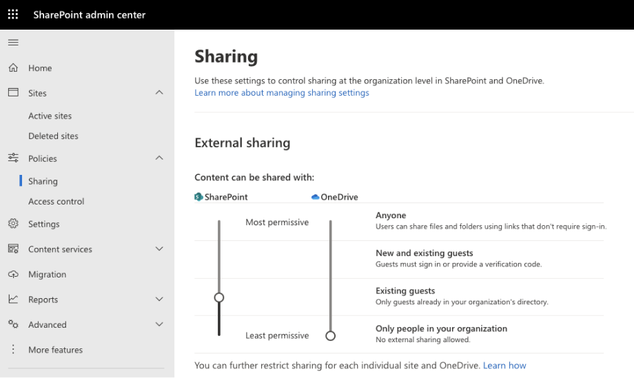Click the More features ellipsis icon
This screenshot has width=634, height=378.
coord(13,350)
